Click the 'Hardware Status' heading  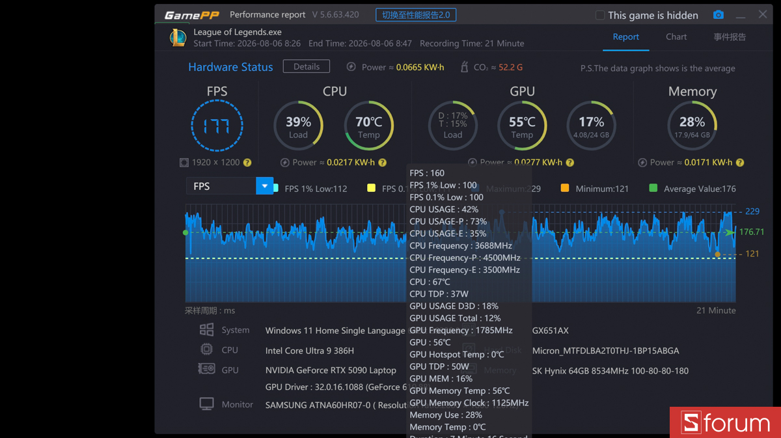click(230, 67)
